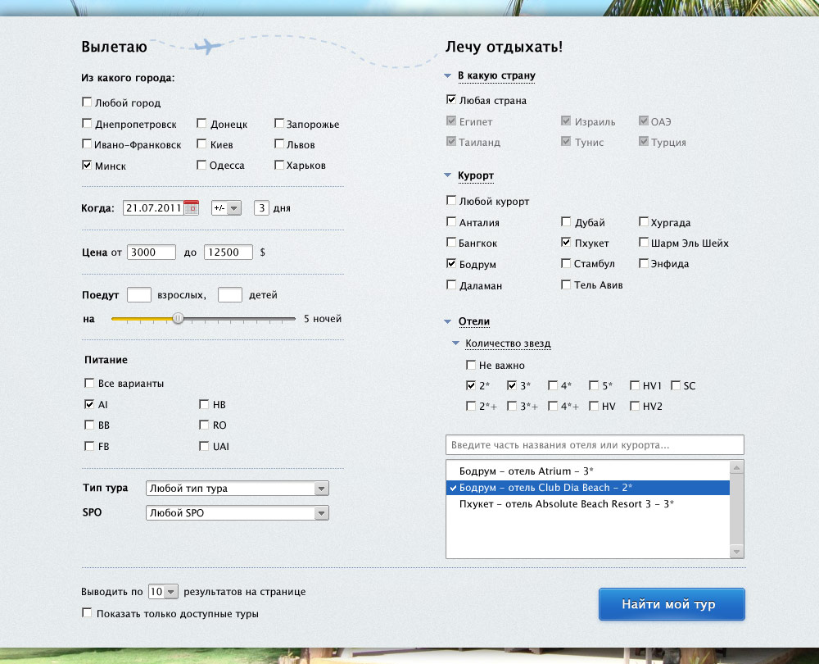Open the calendar date picker icon

pyautogui.click(x=192, y=208)
